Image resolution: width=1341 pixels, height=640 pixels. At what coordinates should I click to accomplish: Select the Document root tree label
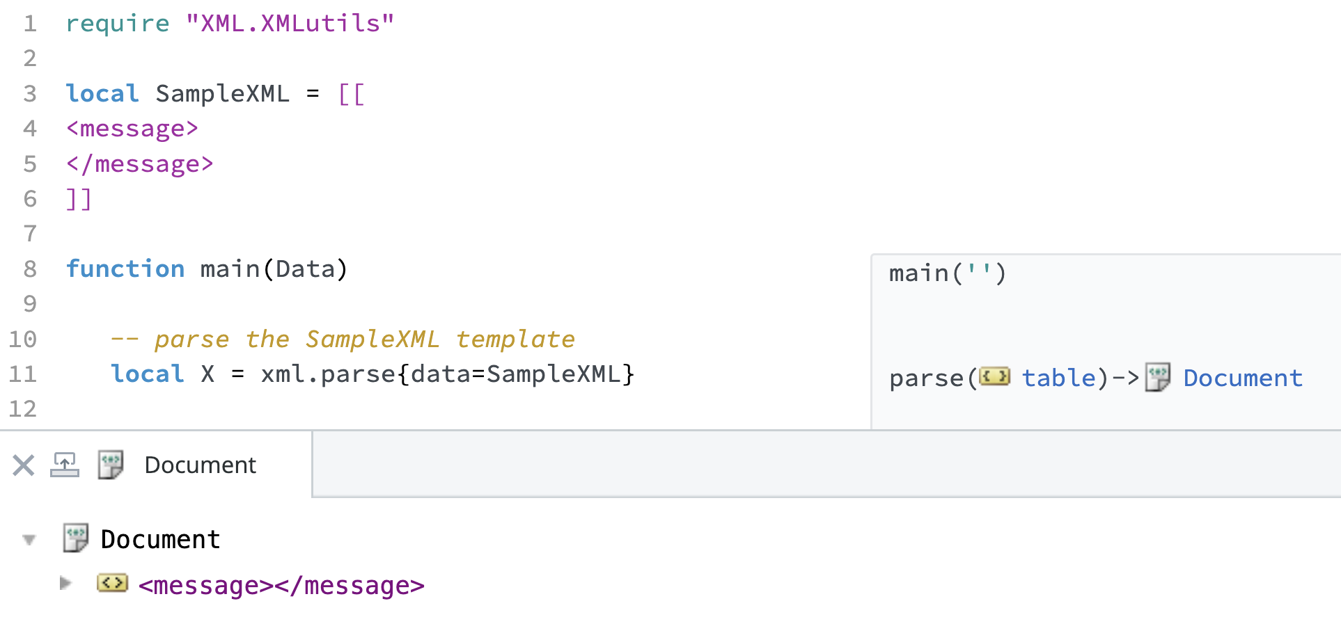point(160,540)
